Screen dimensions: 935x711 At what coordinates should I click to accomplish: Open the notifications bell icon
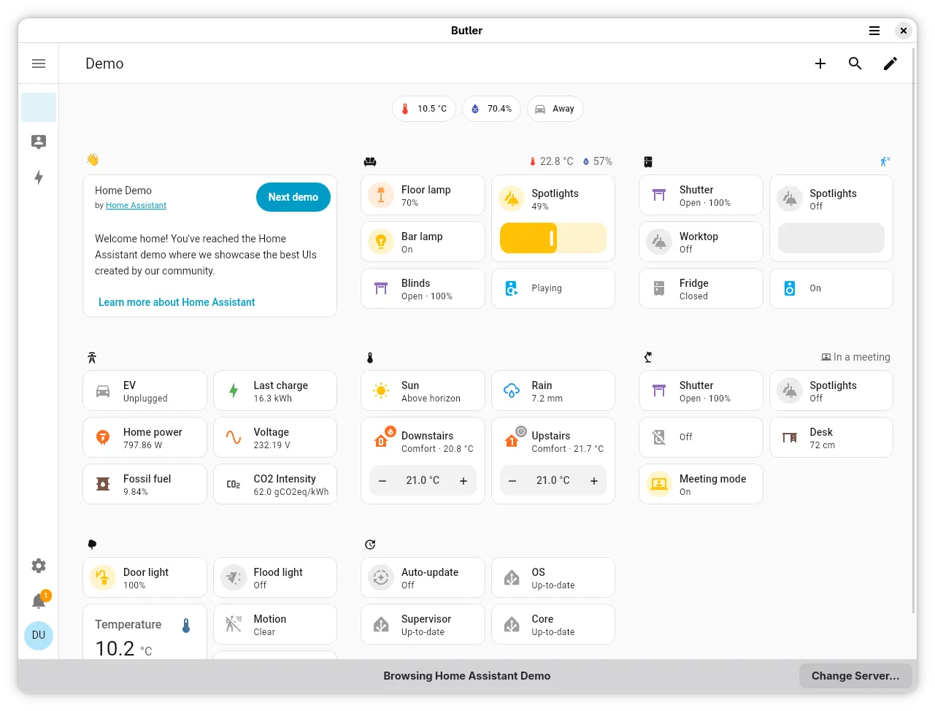pyautogui.click(x=39, y=601)
